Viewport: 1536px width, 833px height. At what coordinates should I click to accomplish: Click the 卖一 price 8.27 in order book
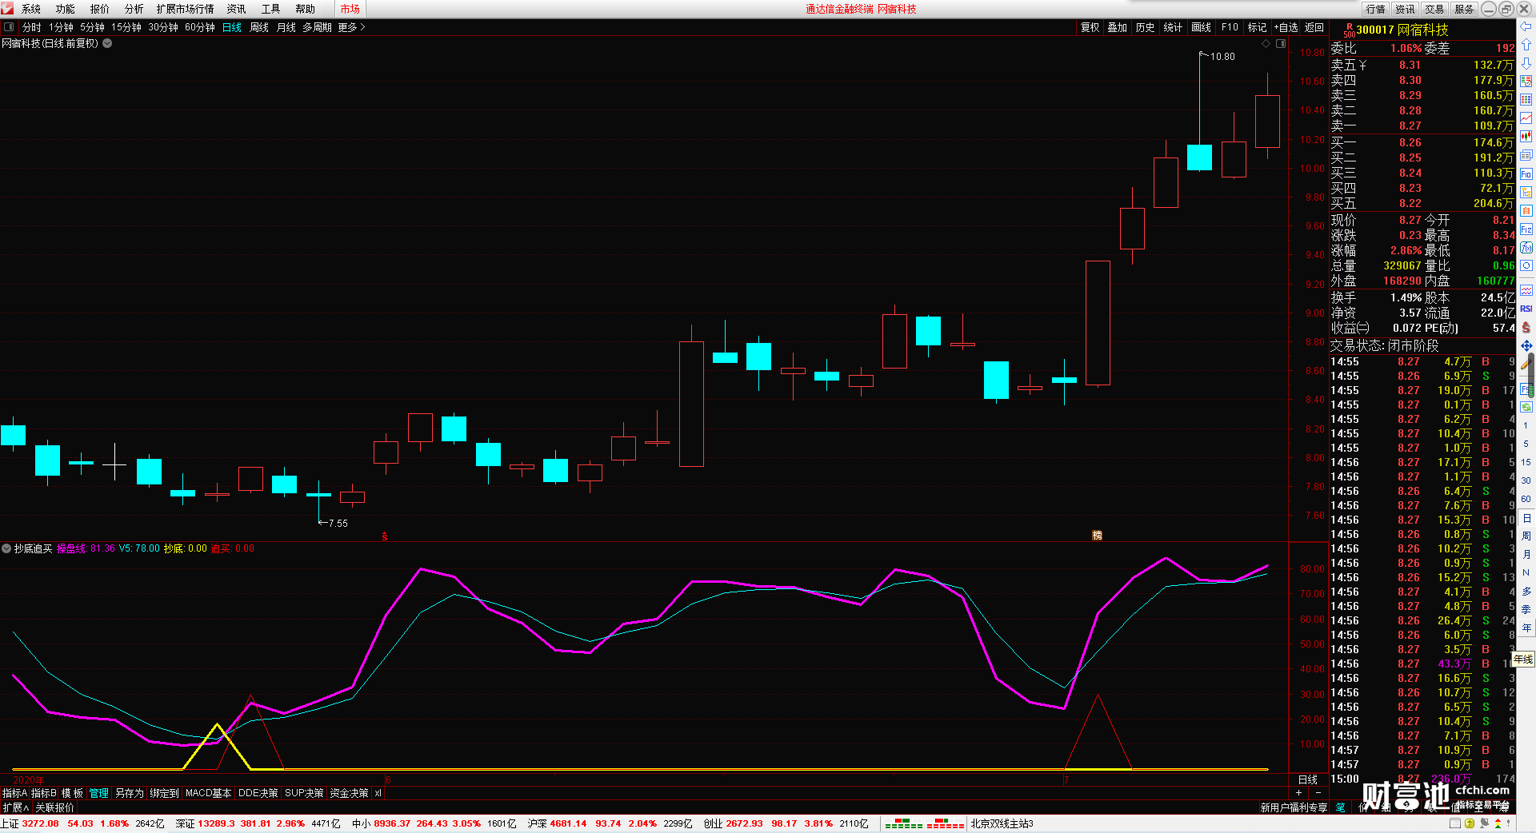point(1410,126)
